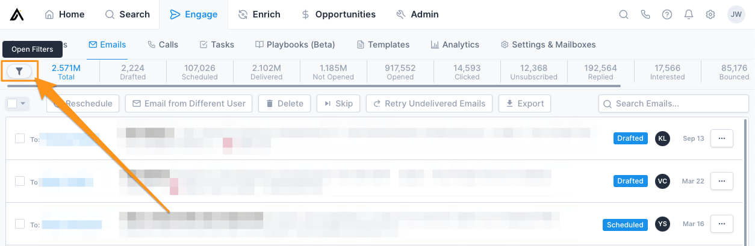This screenshot has height=246, width=755.
Task: Open the Enrich menu
Action: click(x=260, y=14)
